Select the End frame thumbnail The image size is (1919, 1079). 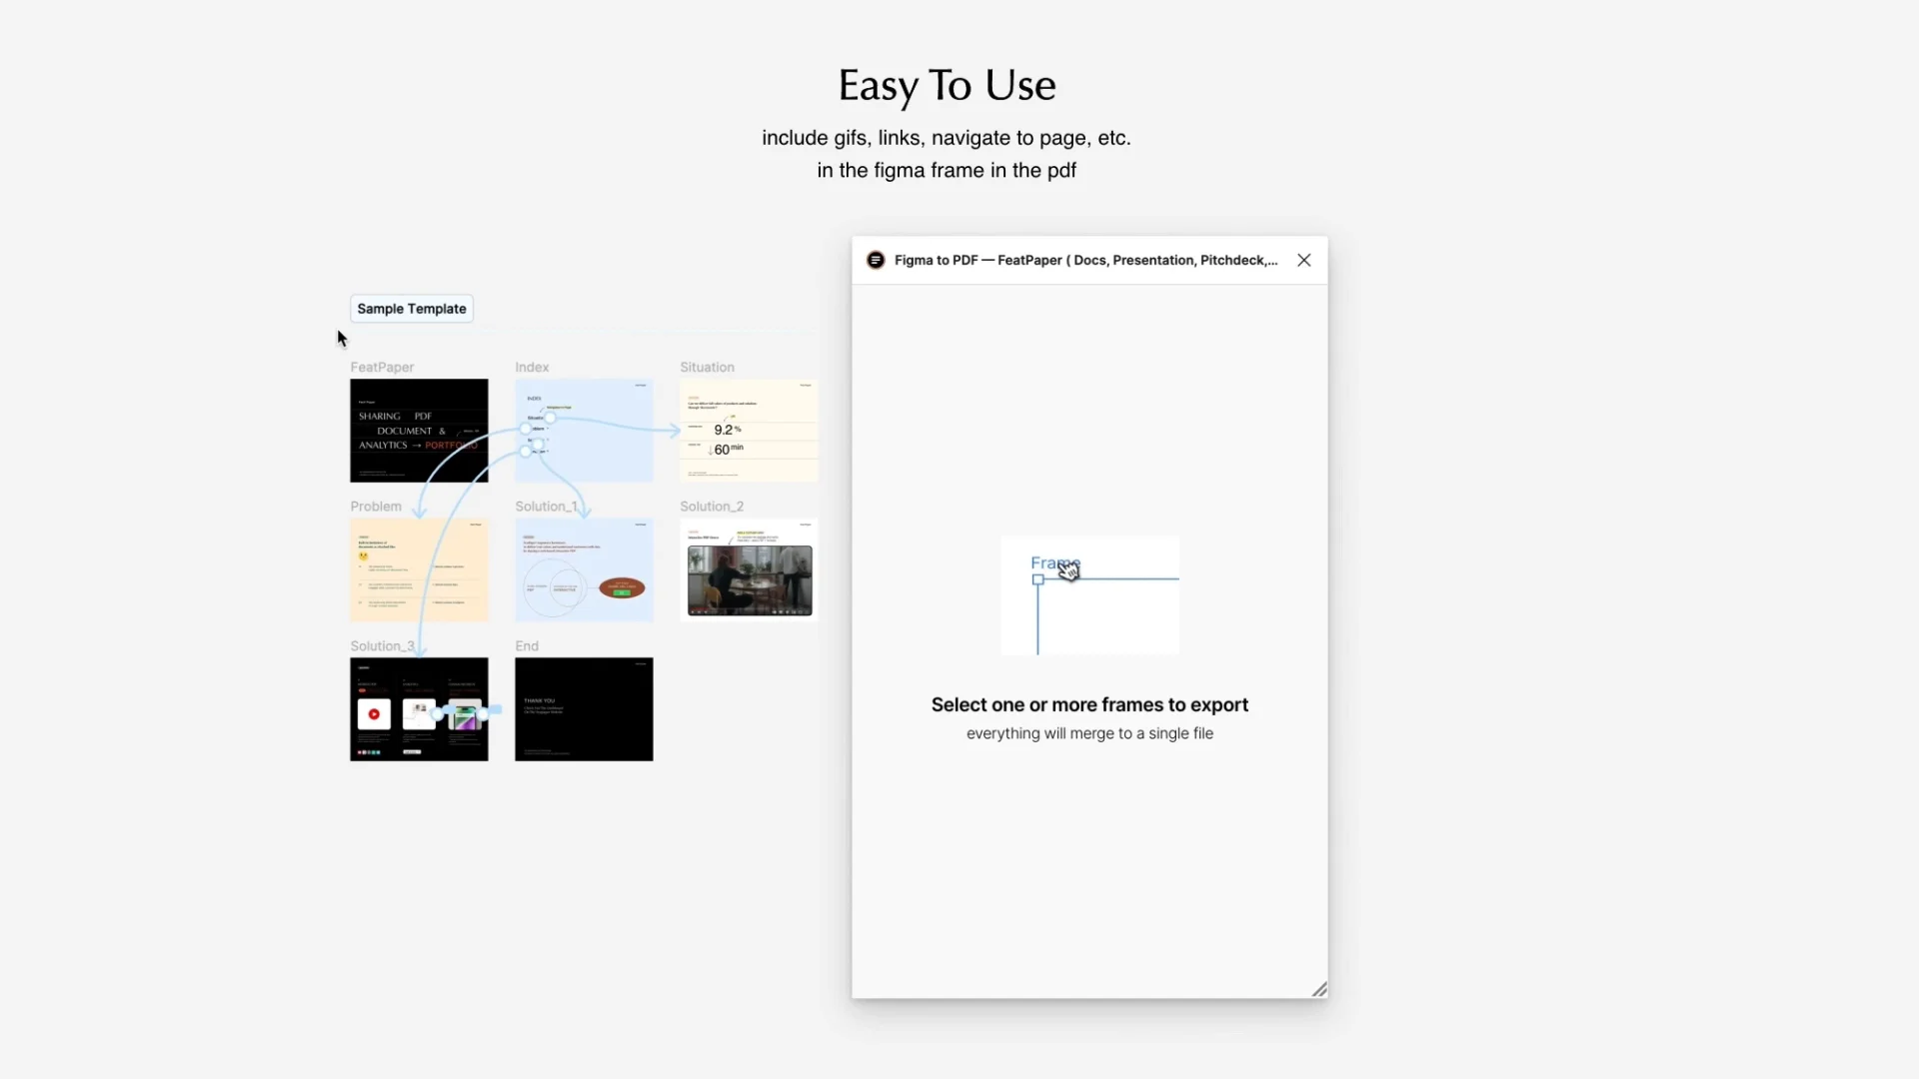(584, 709)
